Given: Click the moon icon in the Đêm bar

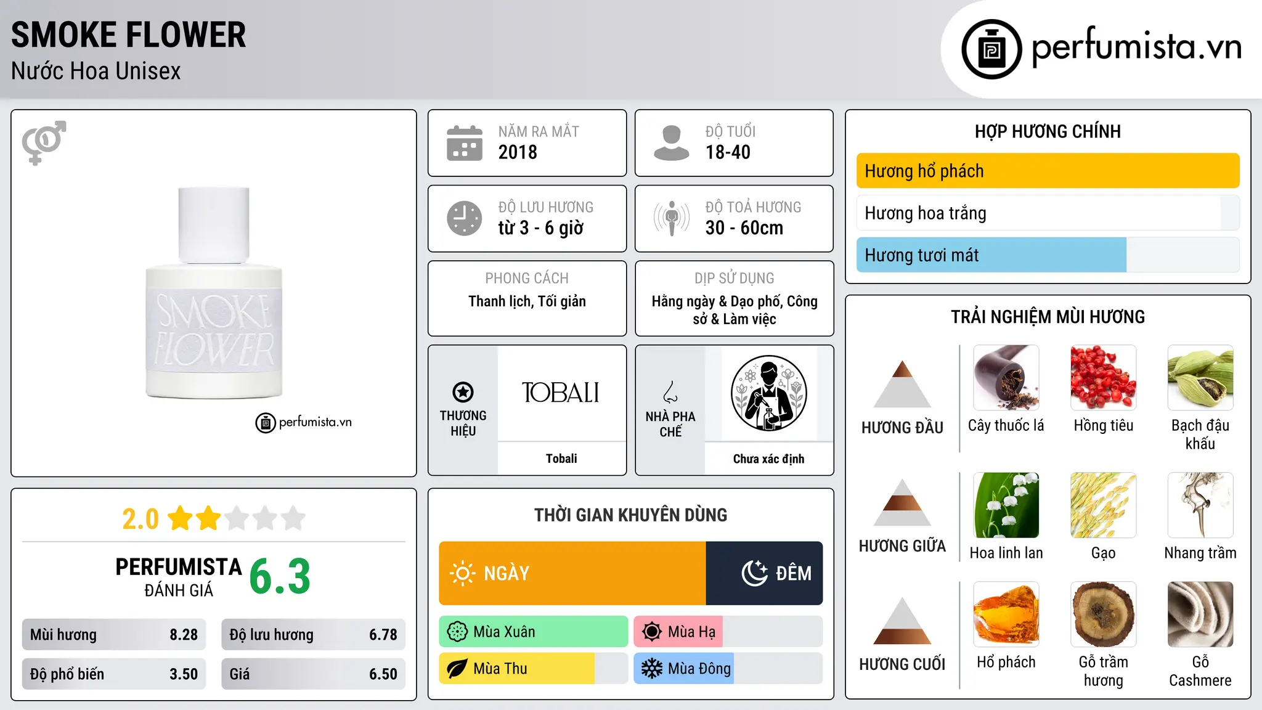Looking at the screenshot, I should (x=754, y=573).
